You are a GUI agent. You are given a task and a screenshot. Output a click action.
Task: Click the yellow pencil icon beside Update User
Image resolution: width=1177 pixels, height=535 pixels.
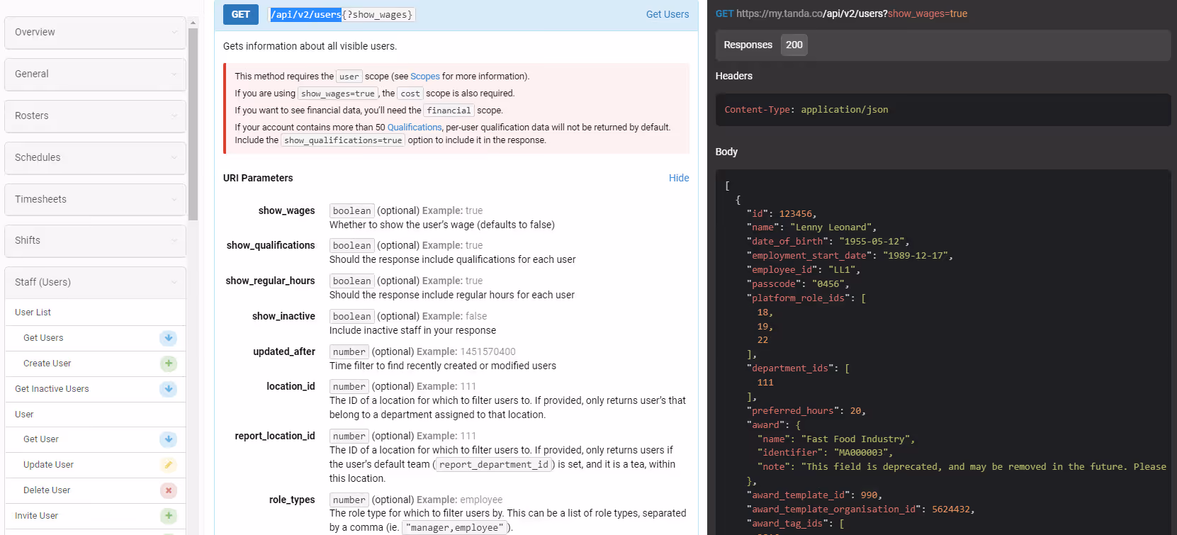168,465
